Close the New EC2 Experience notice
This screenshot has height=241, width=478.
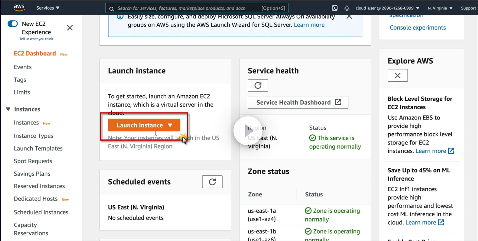(70, 28)
